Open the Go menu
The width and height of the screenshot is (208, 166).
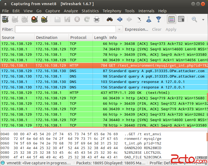(x=39, y=11)
